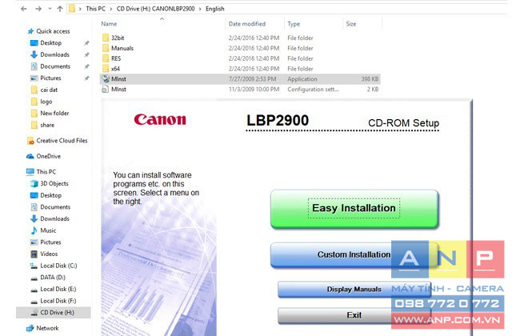Select the 32bit folder icon
This screenshot has height=336, width=512.
point(106,38)
